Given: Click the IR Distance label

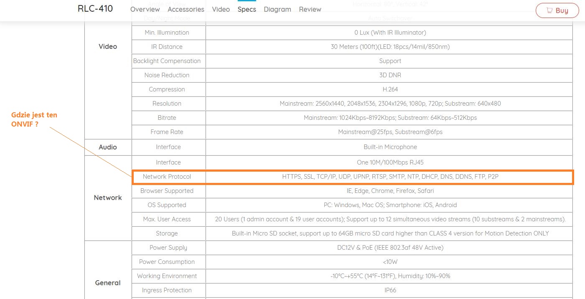Looking at the screenshot, I should (x=167, y=47).
